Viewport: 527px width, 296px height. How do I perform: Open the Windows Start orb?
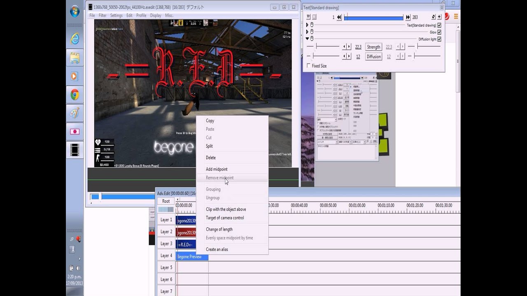(75, 12)
